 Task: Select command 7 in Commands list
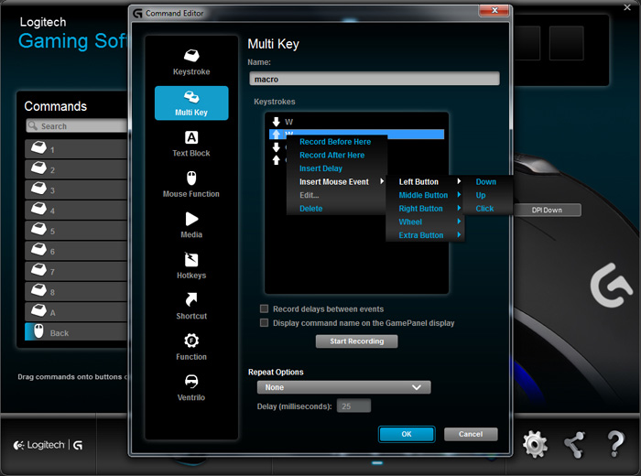tap(76, 271)
